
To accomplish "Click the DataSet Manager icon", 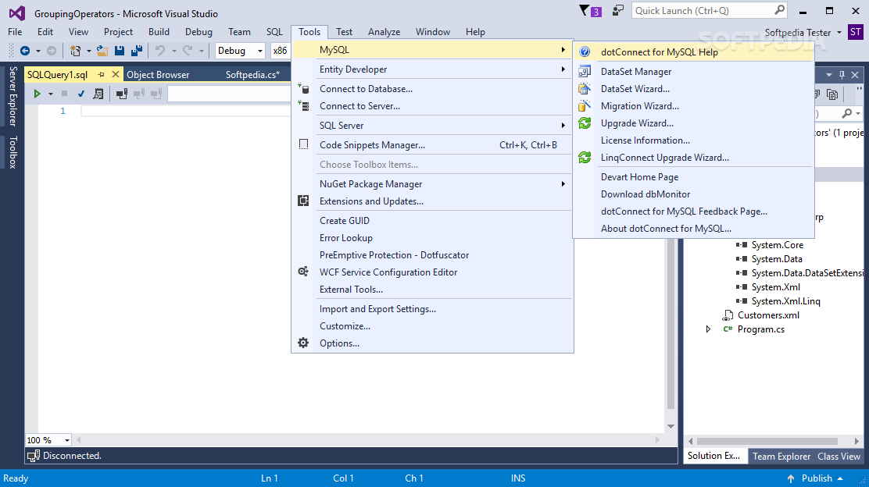I will coord(585,71).
